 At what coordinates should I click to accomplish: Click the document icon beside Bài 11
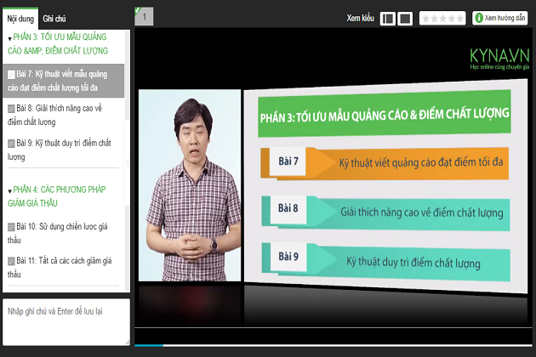coord(11,261)
